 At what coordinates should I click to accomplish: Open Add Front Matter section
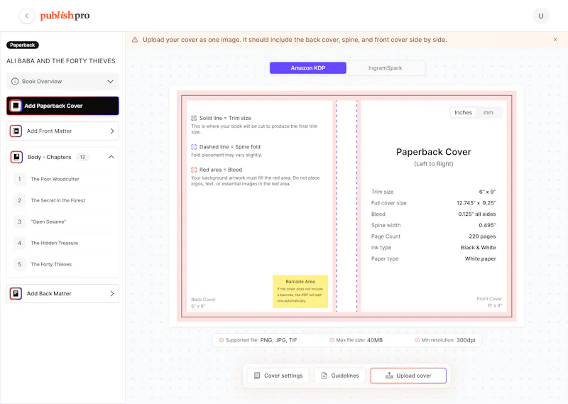[62, 131]
